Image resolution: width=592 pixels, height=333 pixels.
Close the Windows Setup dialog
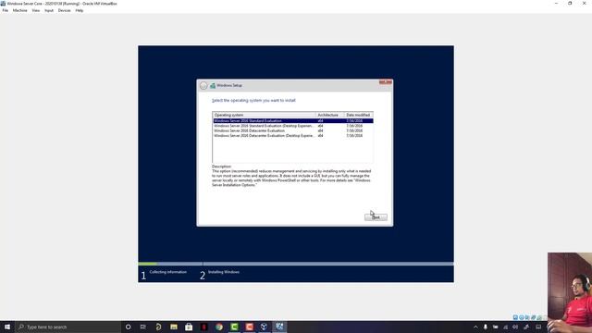coord(386,82)
